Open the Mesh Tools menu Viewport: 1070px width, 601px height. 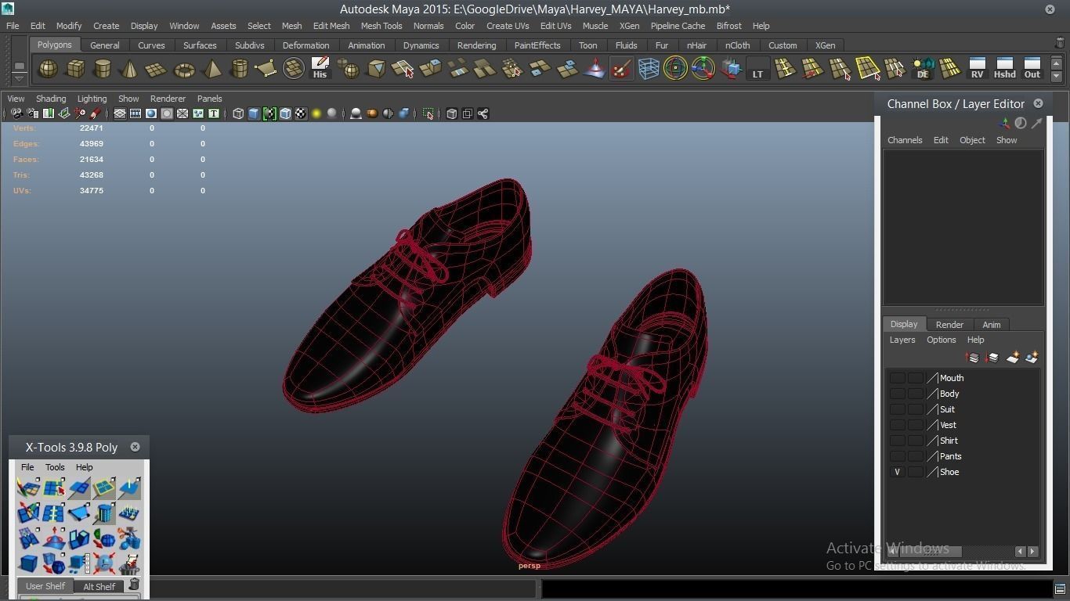point(381,26)
